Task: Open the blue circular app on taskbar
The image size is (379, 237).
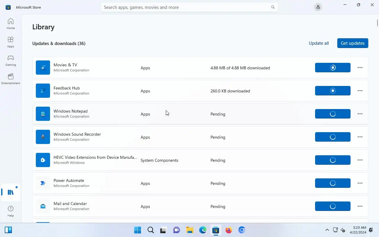Action: point(242,230)
